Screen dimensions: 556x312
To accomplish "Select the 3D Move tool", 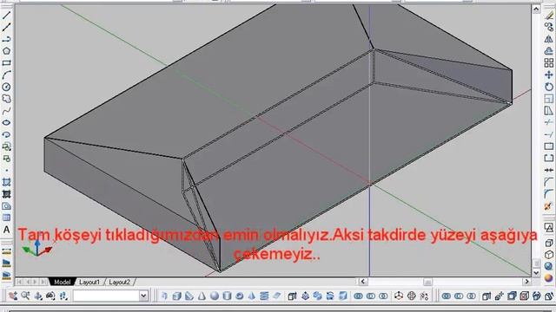I will pyautogui.click(x=399, y=296).
